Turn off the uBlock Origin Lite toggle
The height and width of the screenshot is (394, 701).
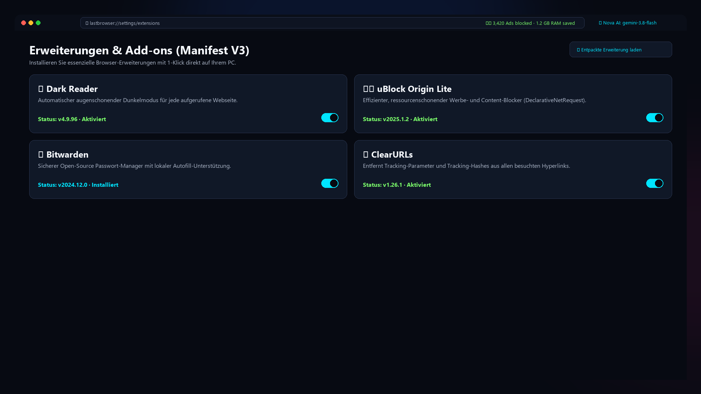click(x=655, y=117)
